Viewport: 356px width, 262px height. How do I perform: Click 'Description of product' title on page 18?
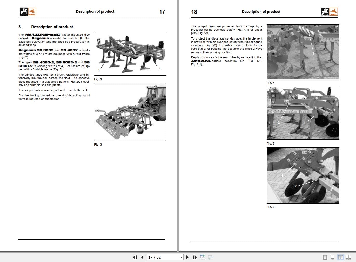click(x=261, y=12)
